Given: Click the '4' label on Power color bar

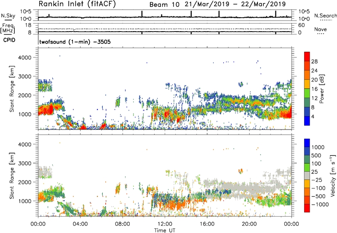Looking at the screenshot, I should [x=313, y=117].
